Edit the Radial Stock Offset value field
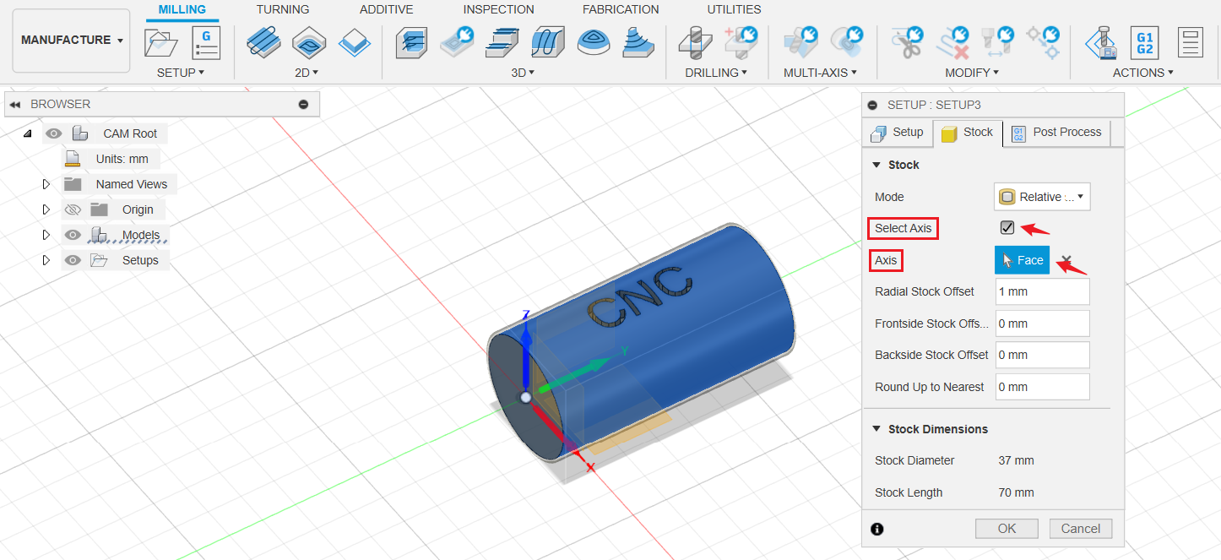Image resolution: width=1221 pixels, height=560 pixels. click(1041, 291)
